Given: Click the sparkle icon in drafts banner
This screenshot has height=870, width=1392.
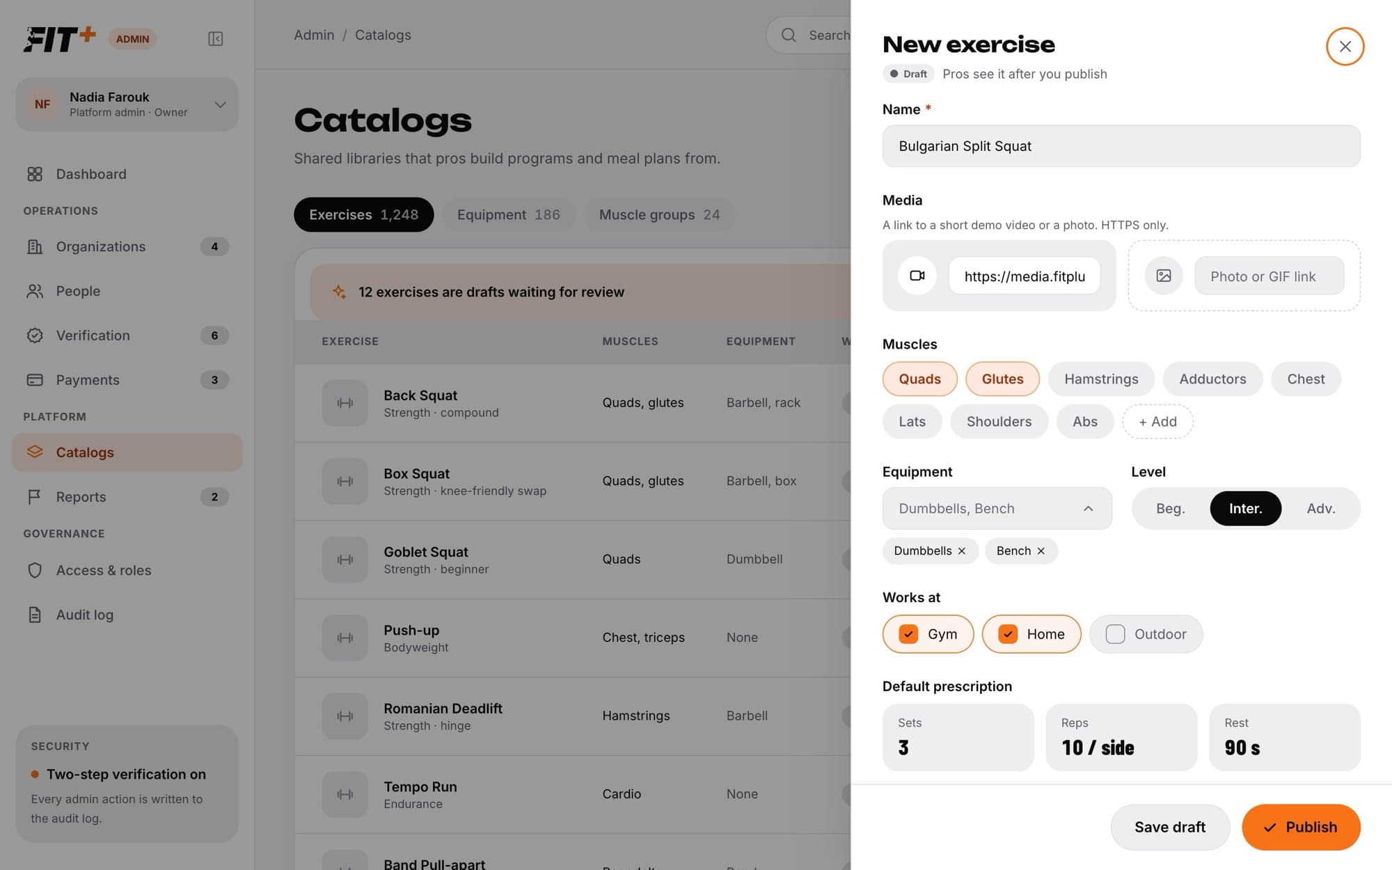Looking at the screenshot, I should click(339, 292).
